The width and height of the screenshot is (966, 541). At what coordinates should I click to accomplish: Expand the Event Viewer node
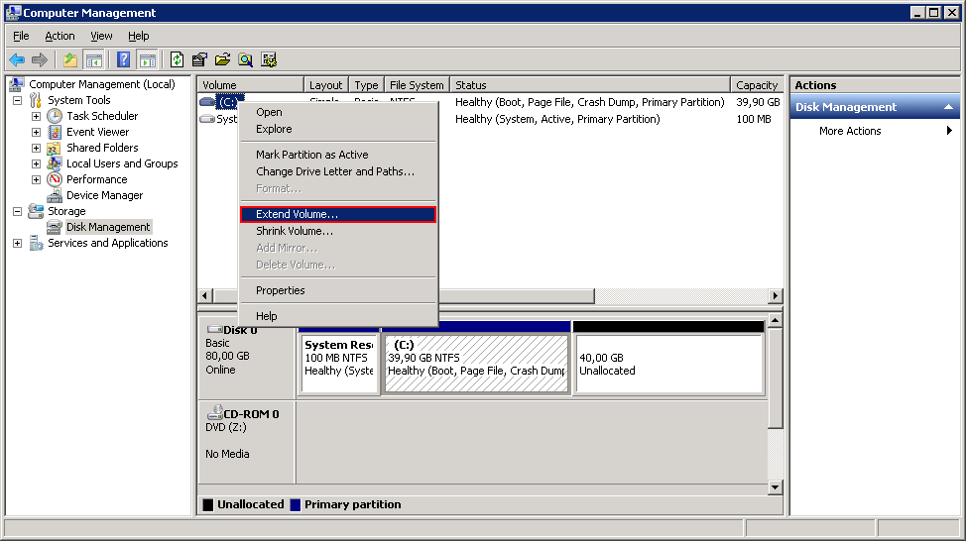(37, 133)
